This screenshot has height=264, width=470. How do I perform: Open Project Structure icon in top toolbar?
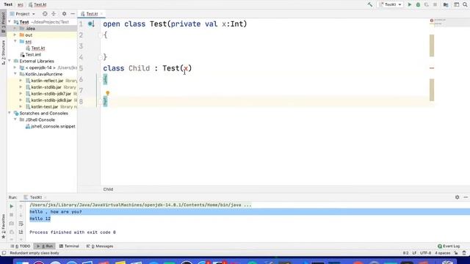(x=446, y=4)
